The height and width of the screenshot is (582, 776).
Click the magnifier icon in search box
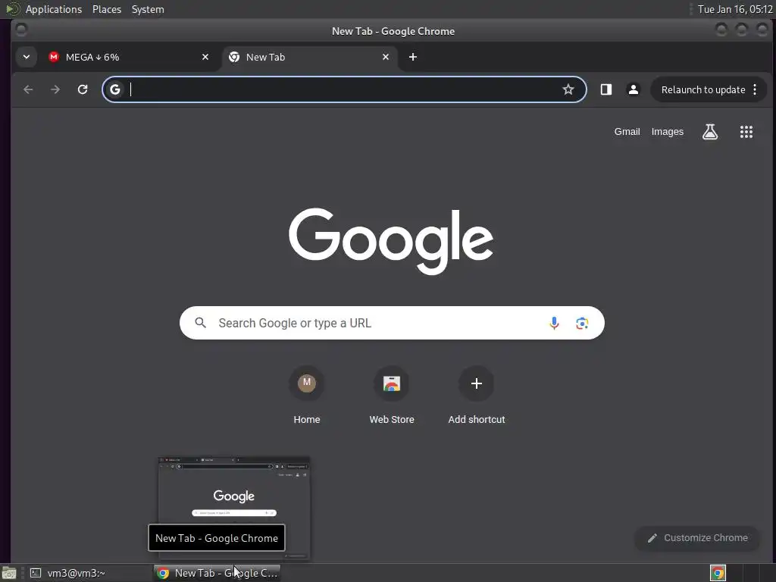[x=200, y=323]
